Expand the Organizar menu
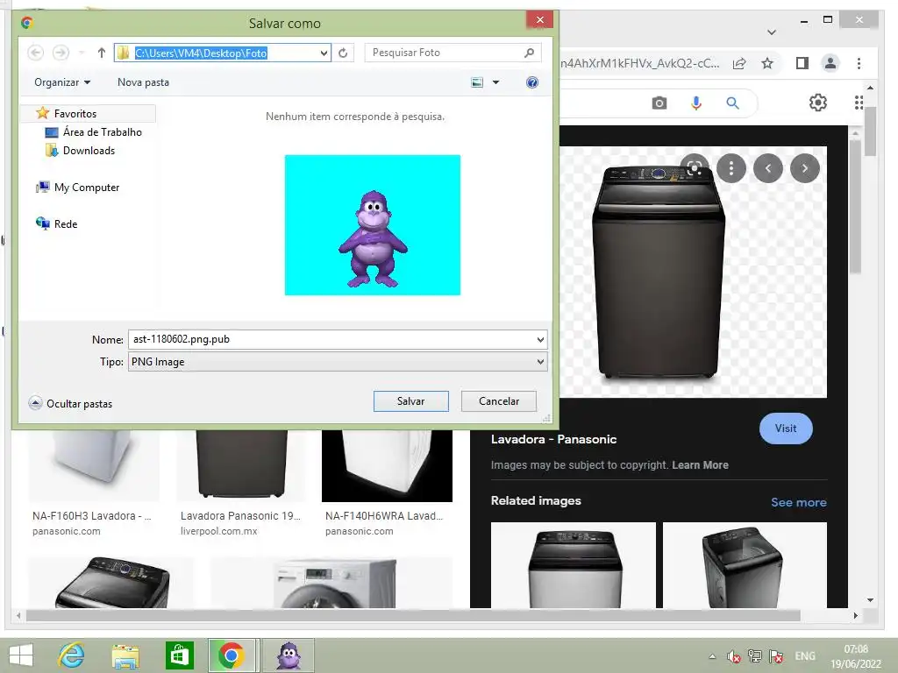This screenshot has width=898, height=673. click(62, 82)
